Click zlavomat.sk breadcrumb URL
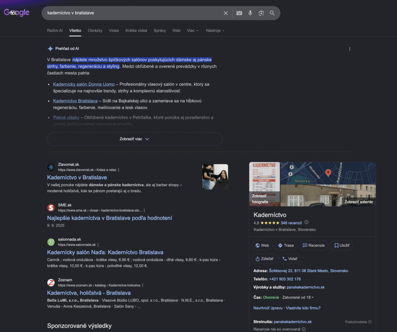 (87, 170)
